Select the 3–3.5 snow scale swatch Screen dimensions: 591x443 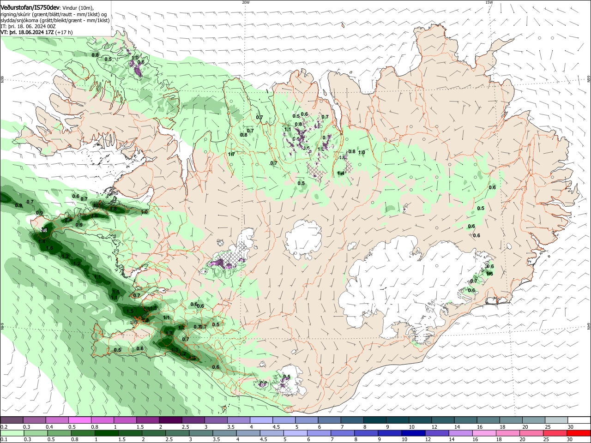[x=216, y=420]
